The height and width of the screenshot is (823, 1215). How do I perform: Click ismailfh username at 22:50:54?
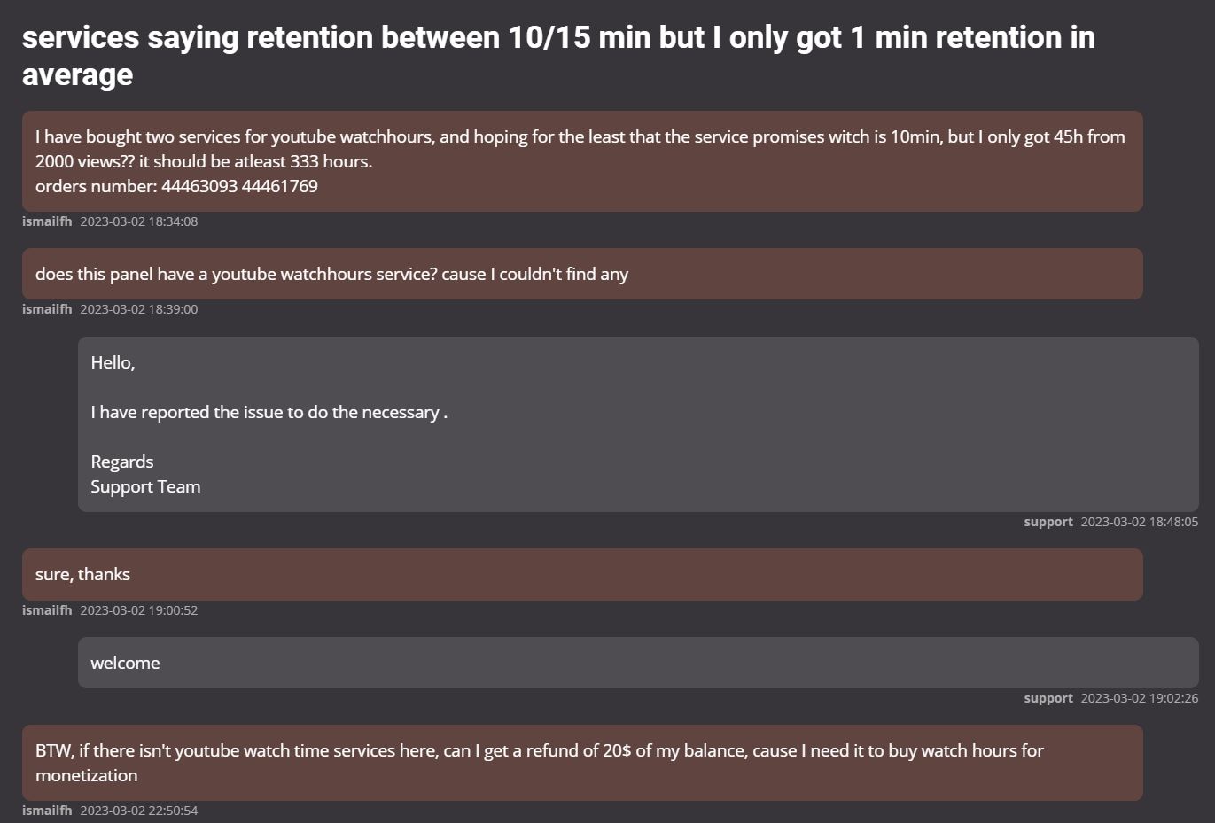pyautogui.click(x=47, y=811)
